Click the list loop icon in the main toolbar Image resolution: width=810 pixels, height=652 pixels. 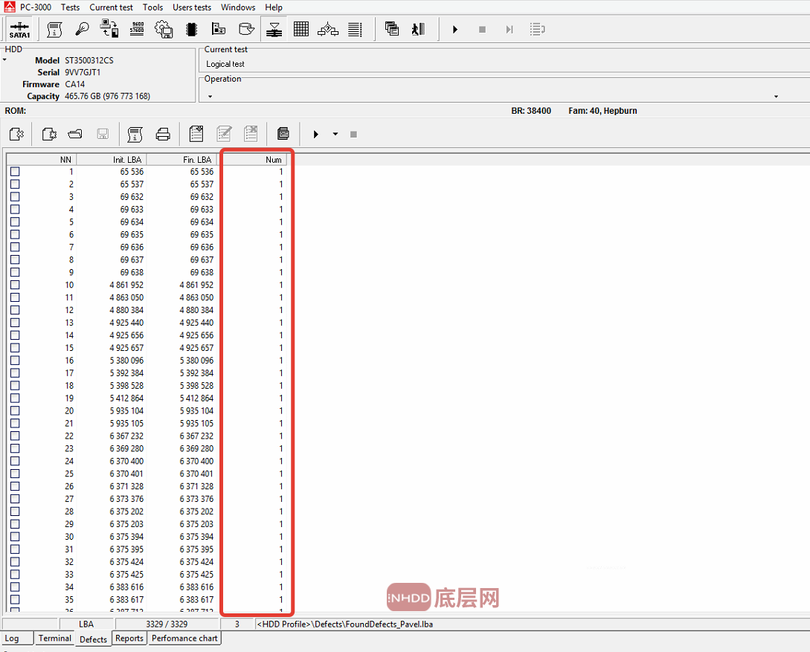click(537, 30)
